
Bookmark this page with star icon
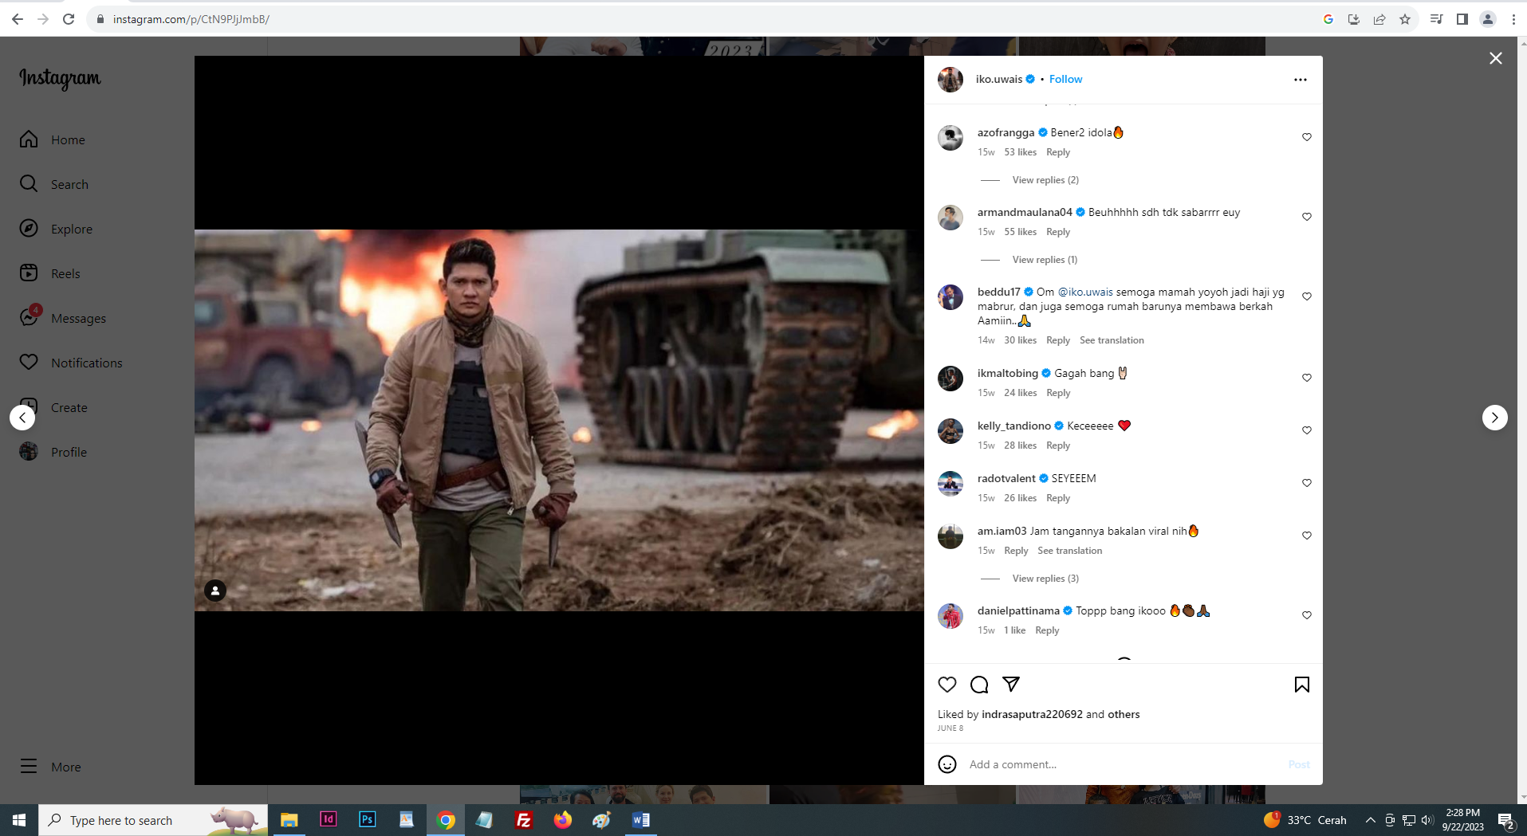pos(1405,19)
